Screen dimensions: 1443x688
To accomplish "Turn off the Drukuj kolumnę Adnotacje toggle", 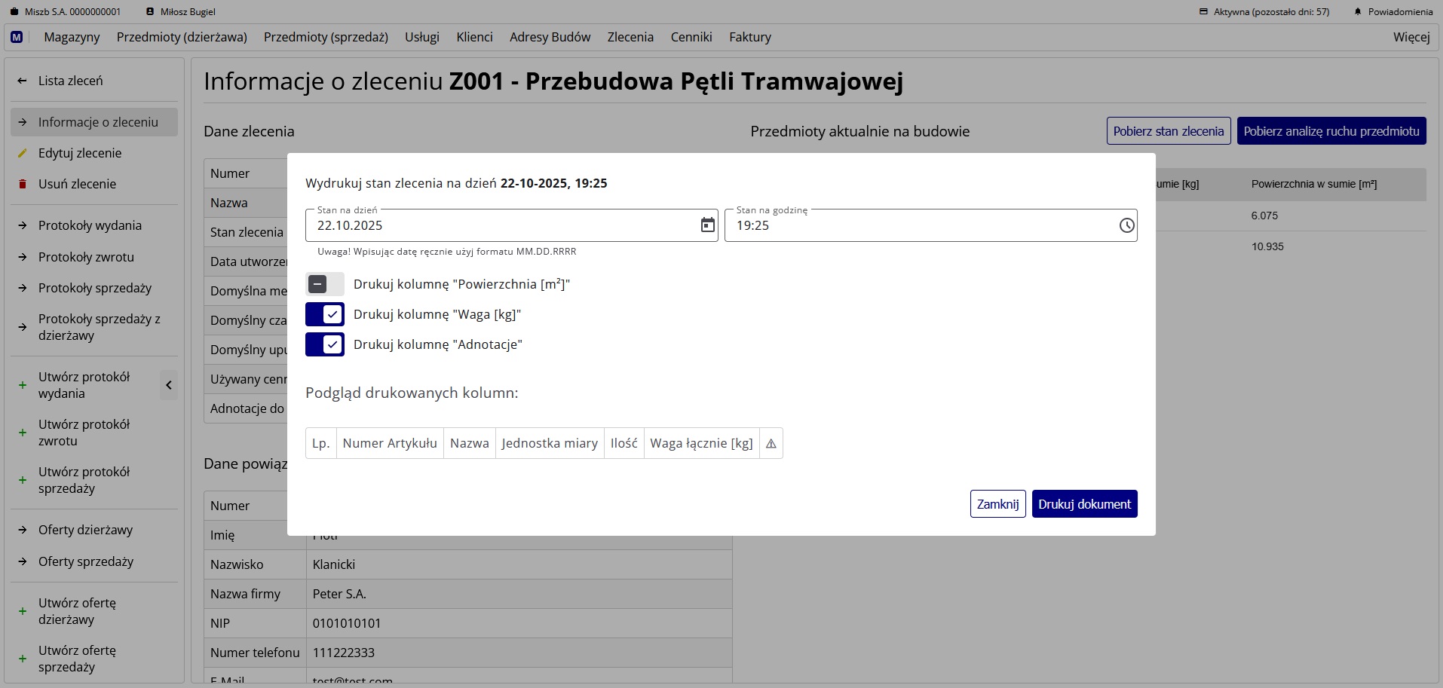I will pyautogui.click(x=324, y=344).
